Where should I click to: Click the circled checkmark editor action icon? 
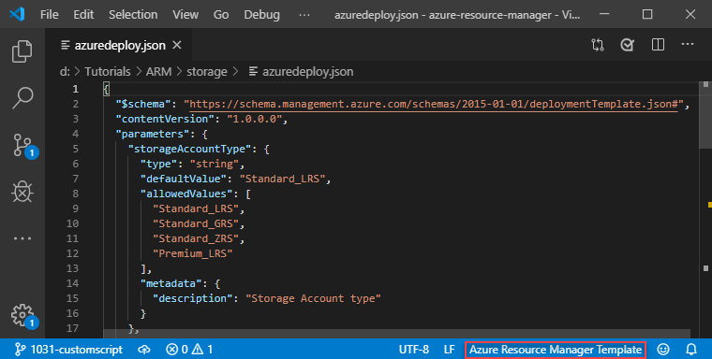coord(627,45)
